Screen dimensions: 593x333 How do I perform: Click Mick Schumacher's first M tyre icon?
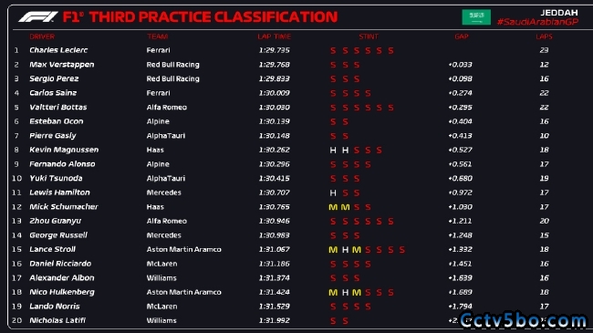click(x=333, y=207)
